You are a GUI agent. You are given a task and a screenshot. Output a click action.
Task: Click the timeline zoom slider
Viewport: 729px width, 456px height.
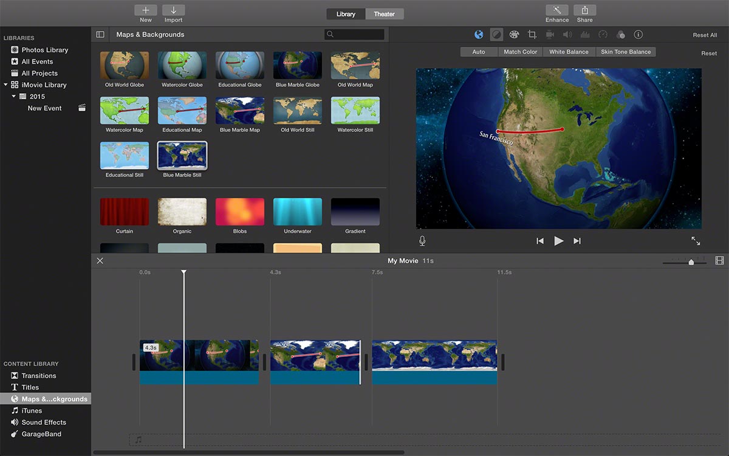(685, 262)
